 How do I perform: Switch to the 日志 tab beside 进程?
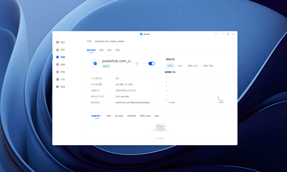coord(109,50)
